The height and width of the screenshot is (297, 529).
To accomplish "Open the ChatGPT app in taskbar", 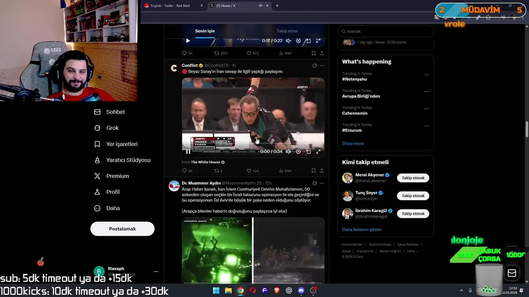I will pyautogui.click(x=289, y=290).
